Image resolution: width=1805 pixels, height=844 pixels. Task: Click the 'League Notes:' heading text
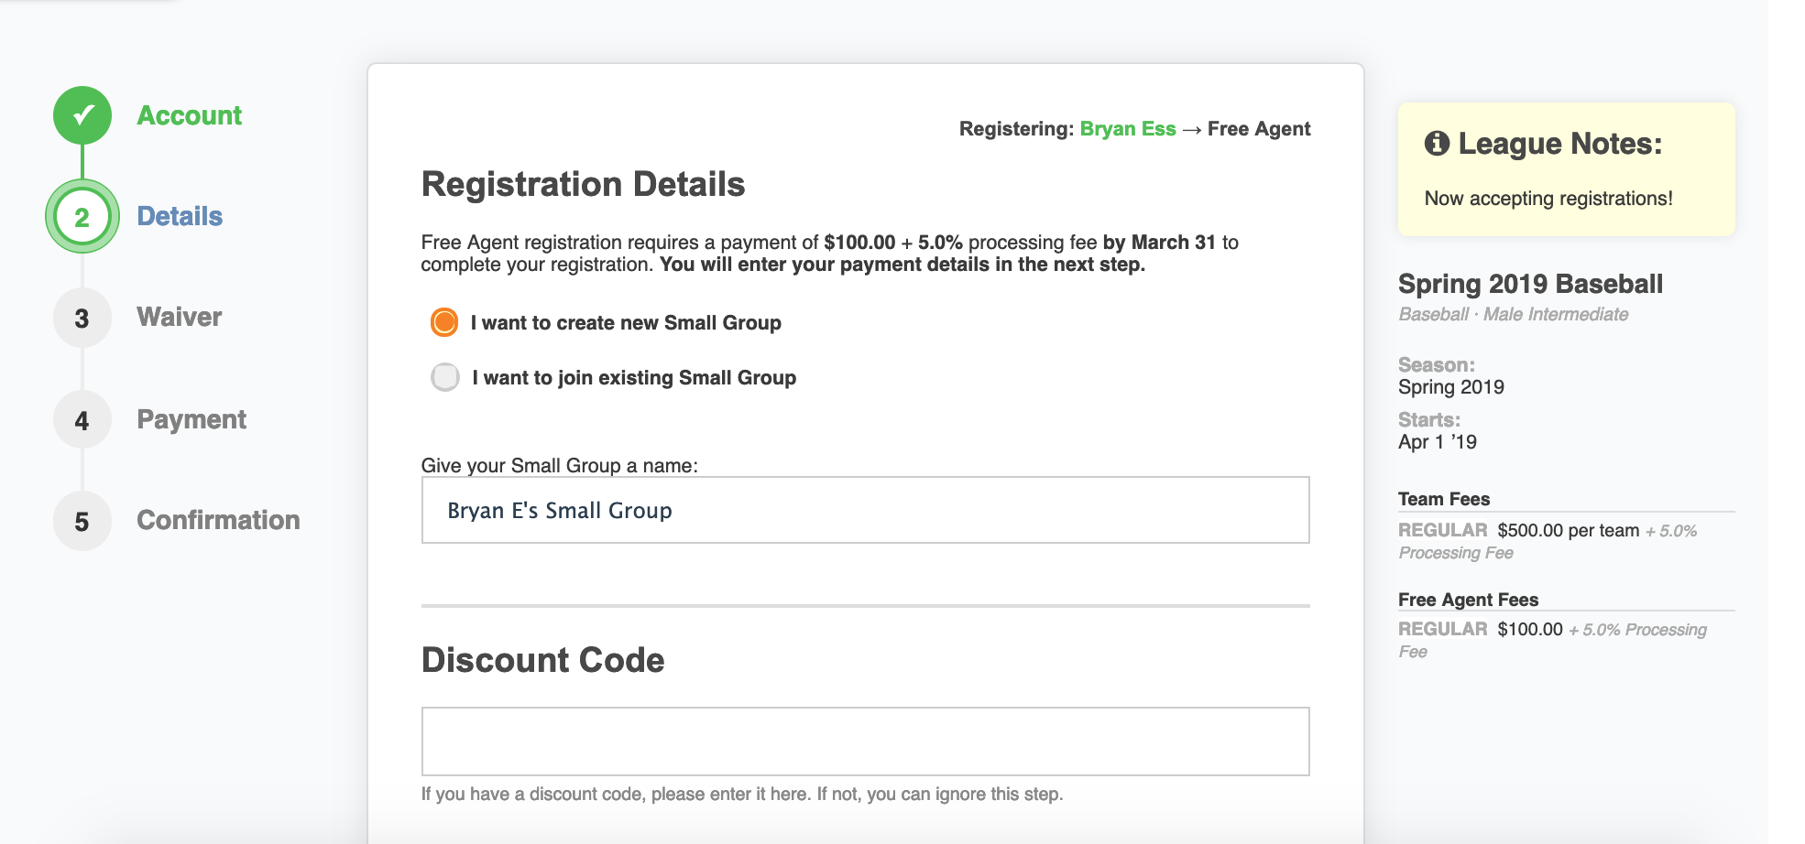click(1560, 144)
